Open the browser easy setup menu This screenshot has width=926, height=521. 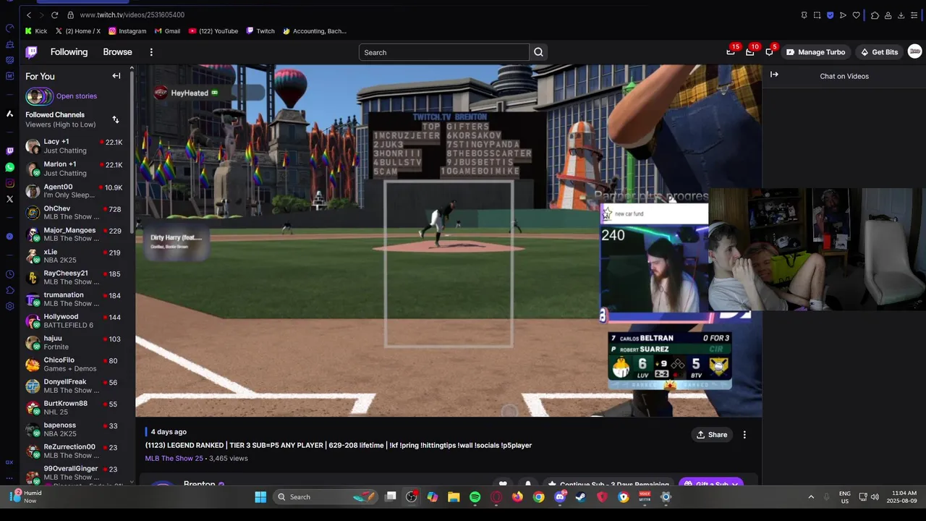tap(914, 15)
